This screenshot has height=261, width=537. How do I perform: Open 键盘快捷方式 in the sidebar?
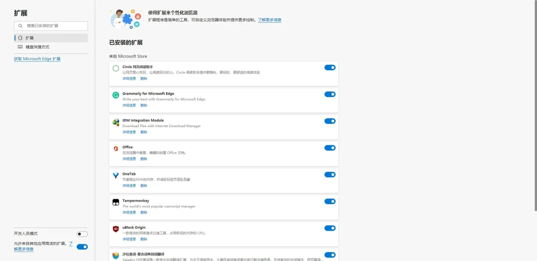coord(51,47)
